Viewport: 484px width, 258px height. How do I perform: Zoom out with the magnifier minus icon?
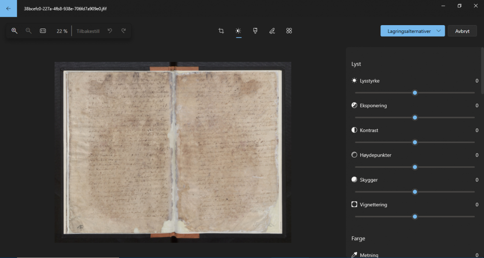pos(29,31)
